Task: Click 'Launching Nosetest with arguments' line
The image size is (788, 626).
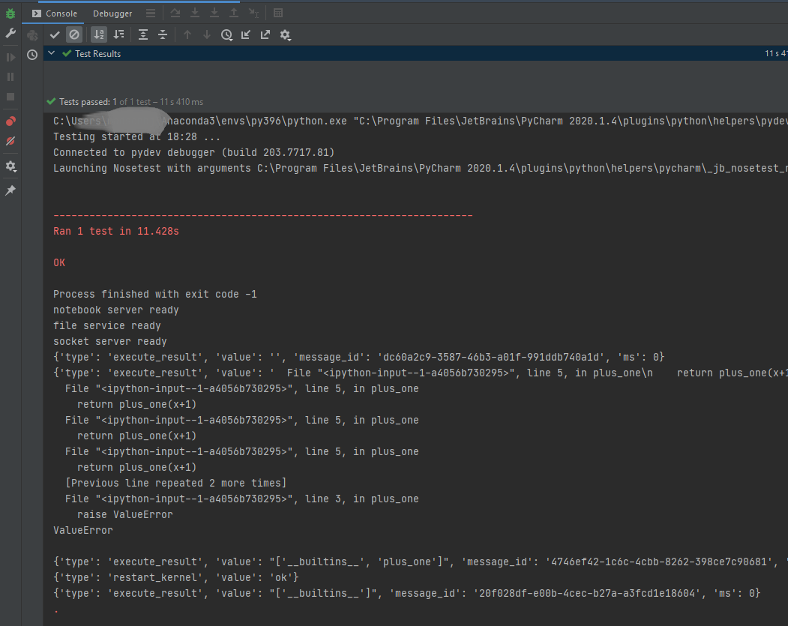Action: click(x=420, y=168)
